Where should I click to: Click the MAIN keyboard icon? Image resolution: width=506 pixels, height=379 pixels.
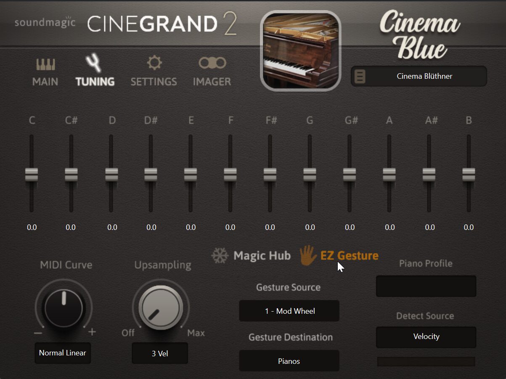(x=45, y=64)
